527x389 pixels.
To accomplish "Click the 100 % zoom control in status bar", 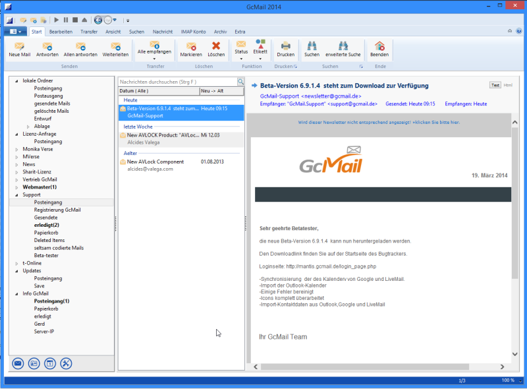I will pos(508,380).
